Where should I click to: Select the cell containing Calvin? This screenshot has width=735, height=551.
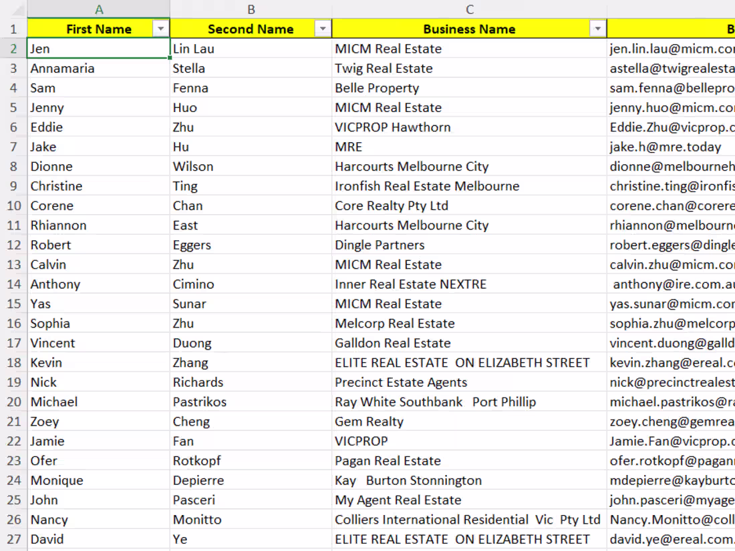[x=98, y=265]
